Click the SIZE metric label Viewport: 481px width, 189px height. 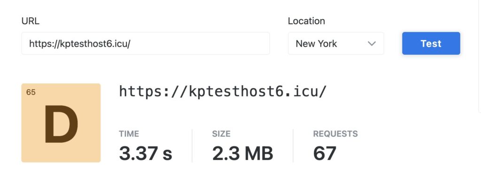[221, 134]
